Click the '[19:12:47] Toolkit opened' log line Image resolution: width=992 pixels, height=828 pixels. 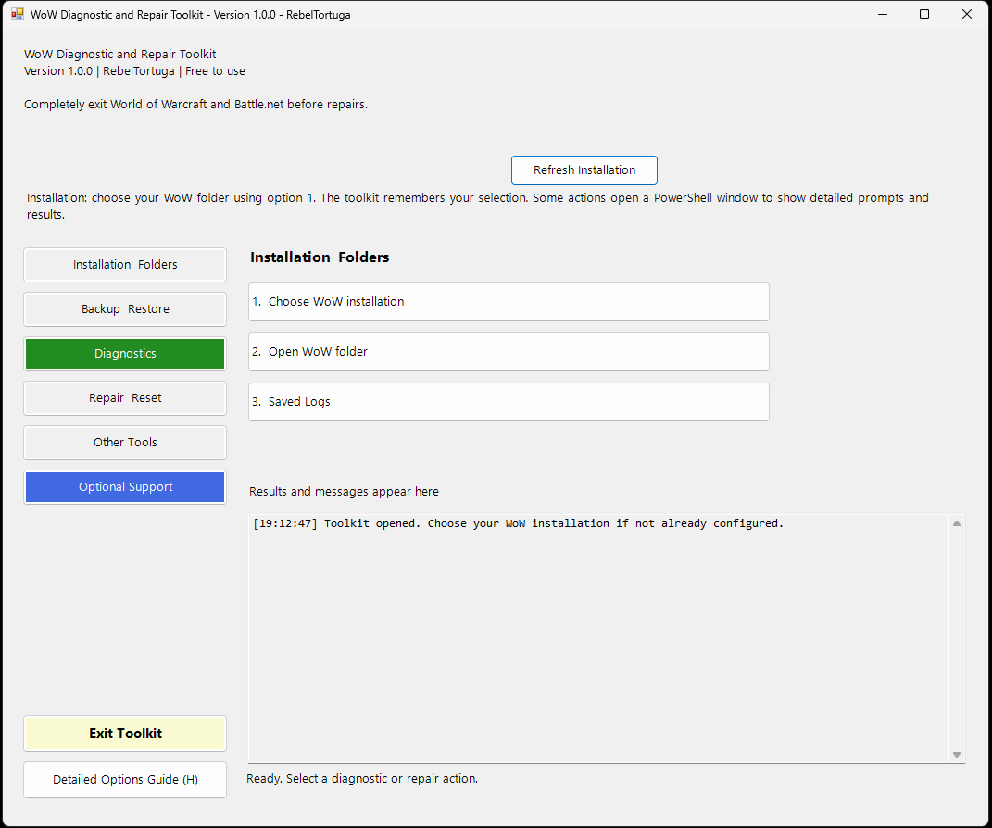tap(518, 523)
